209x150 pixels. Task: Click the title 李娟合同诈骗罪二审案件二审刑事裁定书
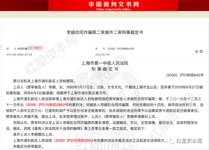click(x=105, y=32)
